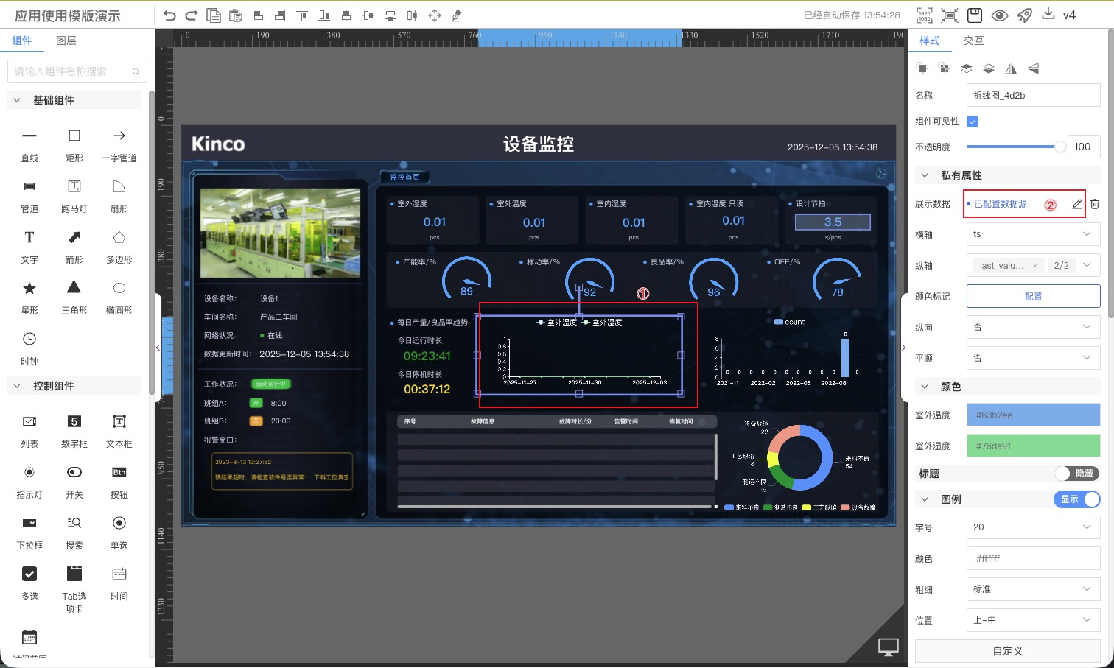1114x668 pixels.
Task: Switch to the 交互 tab
Action: point(973,41)
